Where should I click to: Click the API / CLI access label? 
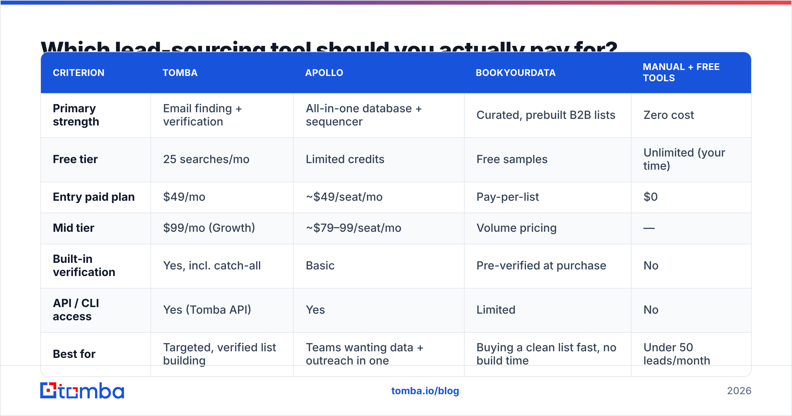click(76, 310)
